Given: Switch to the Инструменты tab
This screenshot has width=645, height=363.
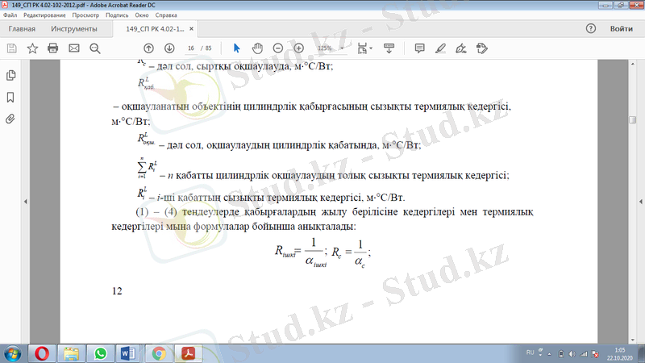Looking at the screenshot, I should 73,28.
